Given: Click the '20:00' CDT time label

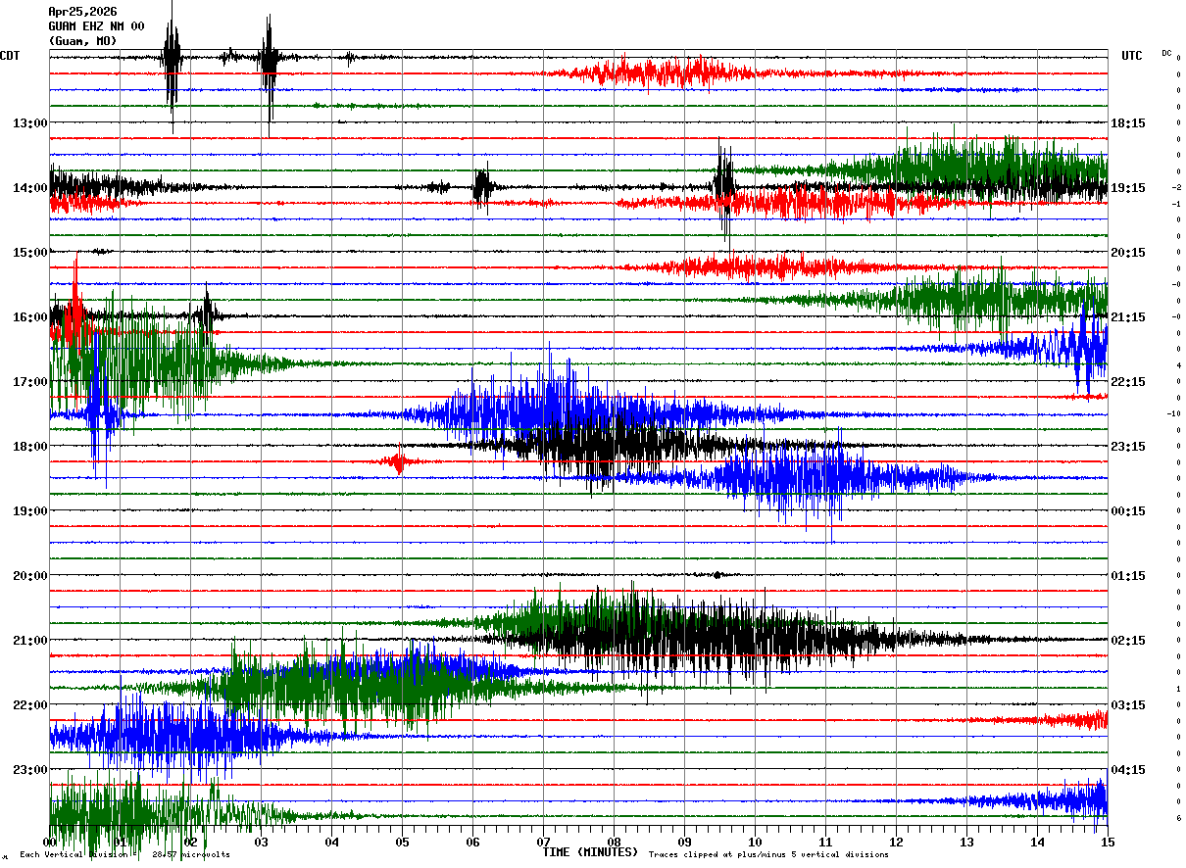Looking at the screenshot, I should 30,576.
